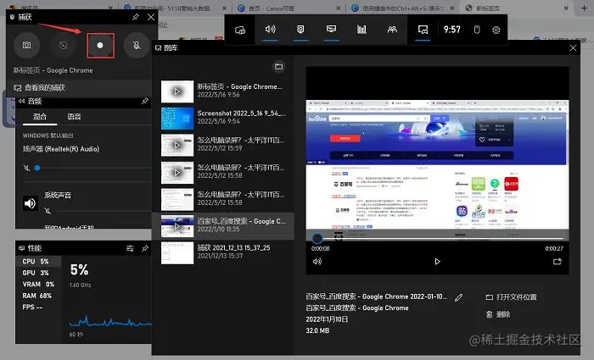594x360 pixels.
Task: Rename the capture with the pencil icon
Action: (x=459, y=297)
